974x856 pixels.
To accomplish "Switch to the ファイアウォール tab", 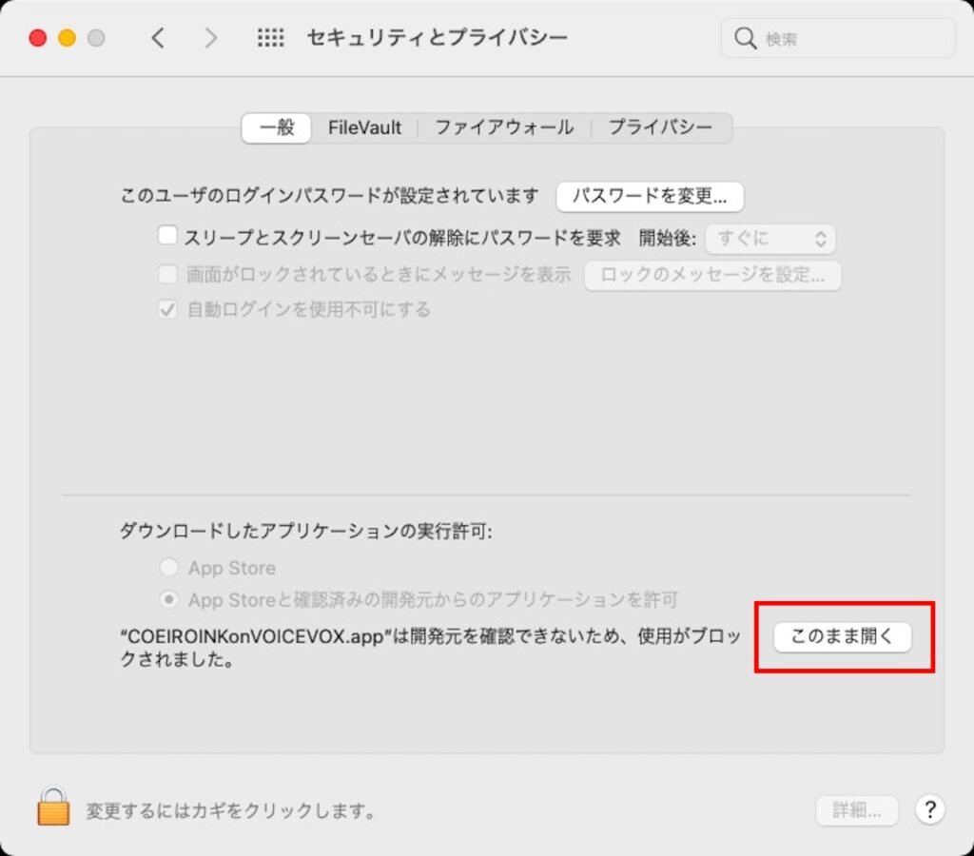I will coord(504,126).
